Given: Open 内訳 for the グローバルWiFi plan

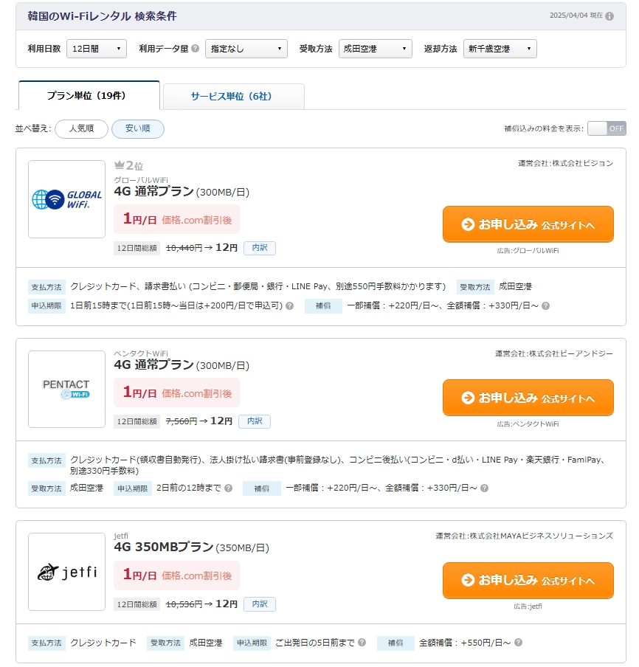Looking at the screenshot, I should click(260, 248).
